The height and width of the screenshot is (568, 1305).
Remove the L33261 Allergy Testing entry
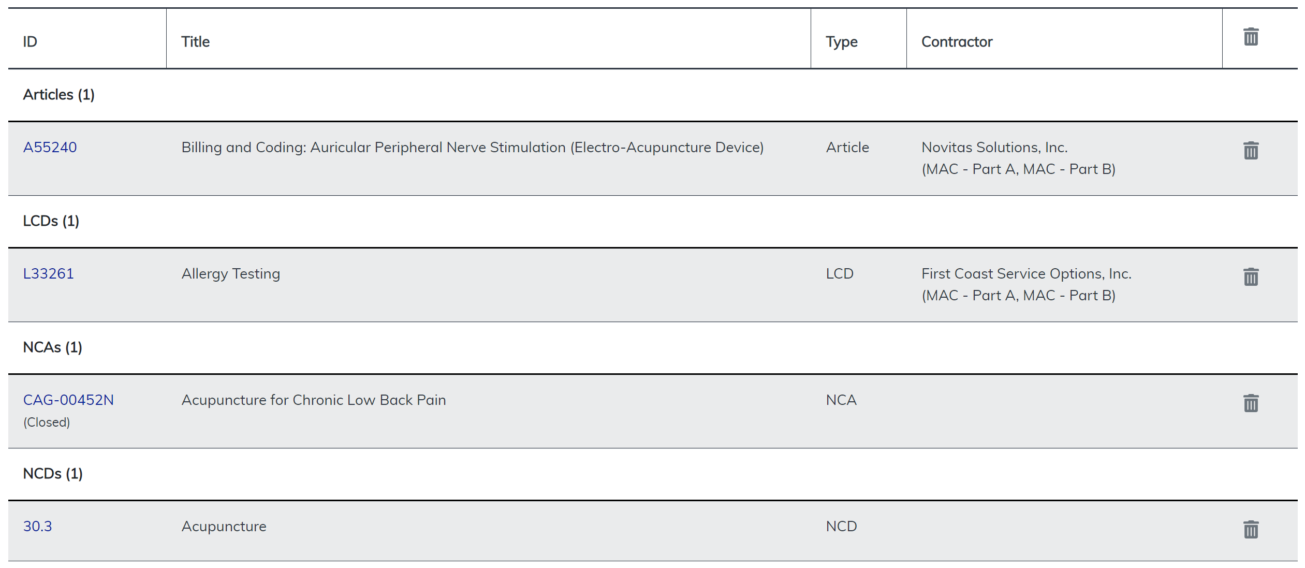tap(1251, 277)
